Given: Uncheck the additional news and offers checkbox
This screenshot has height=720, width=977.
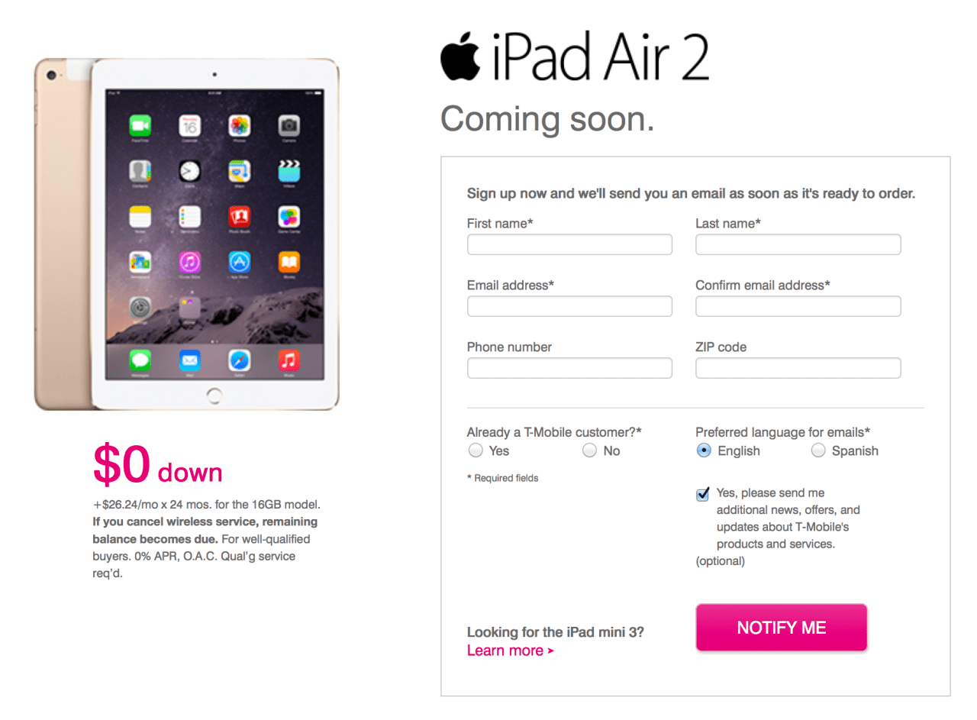Looking at the screenshot, I should pos(702,495).
